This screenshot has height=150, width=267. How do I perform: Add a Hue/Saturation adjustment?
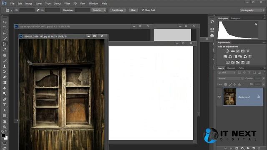pyautogui.click(x=225, y=57)
